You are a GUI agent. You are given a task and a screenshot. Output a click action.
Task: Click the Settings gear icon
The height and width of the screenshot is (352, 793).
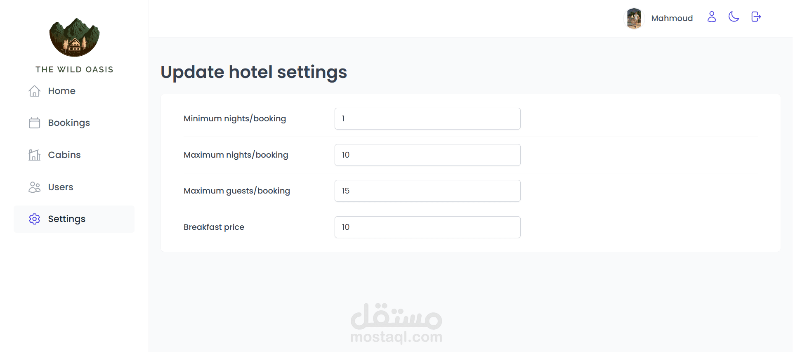pyautogui.click(x=35, y=219)
